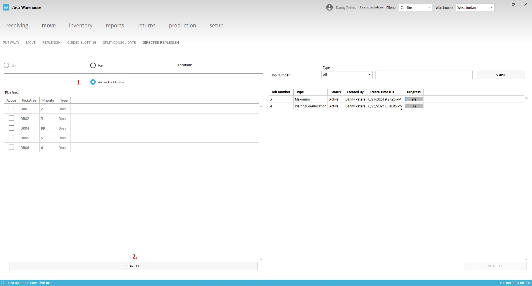This screenshot has width=532, height=286.
Task: Click create time 6/23/2024 8:38:05 PM
Action: [385, 106]
